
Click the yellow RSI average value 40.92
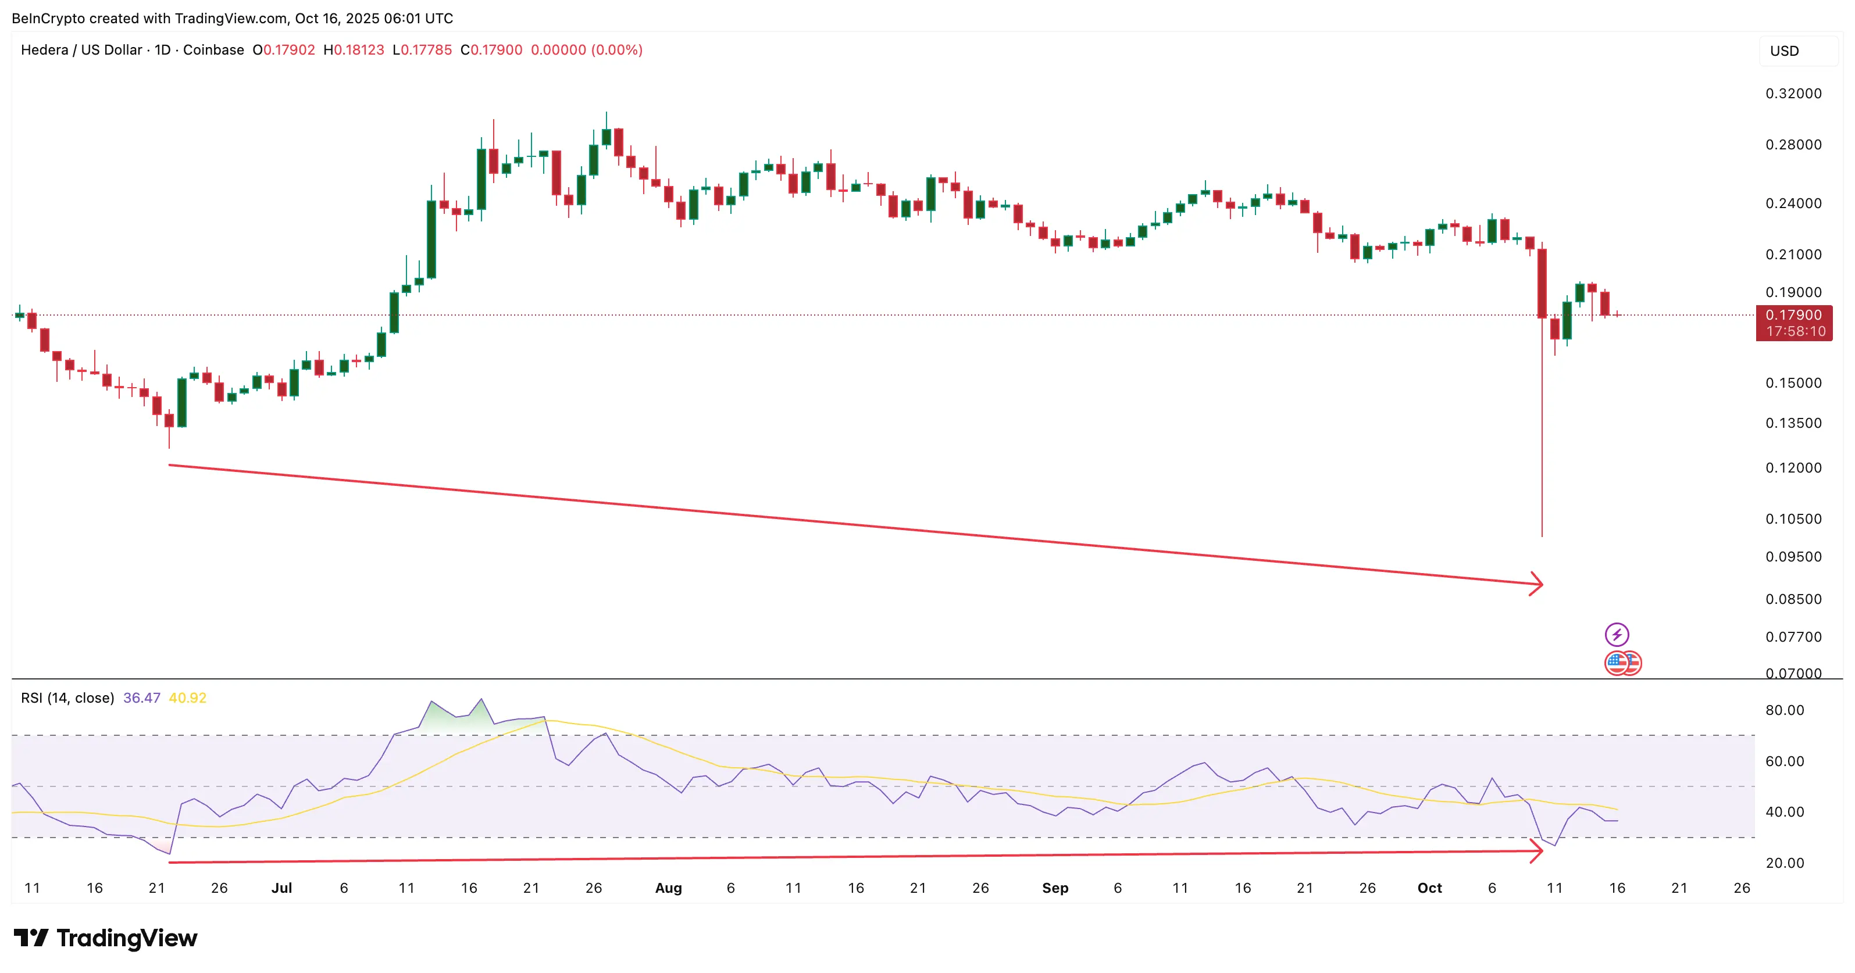(187, 697)
